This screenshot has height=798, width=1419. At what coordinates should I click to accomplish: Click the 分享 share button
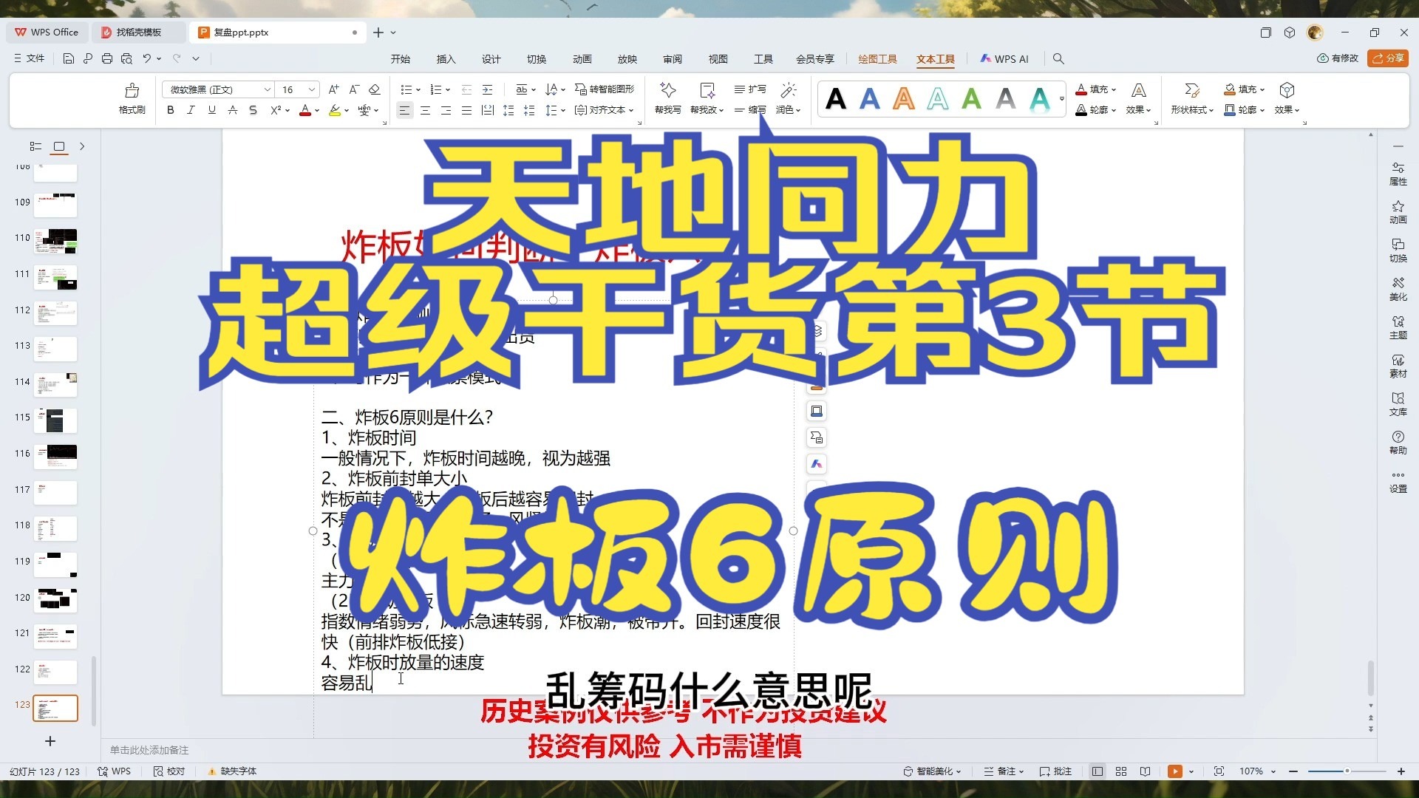(1387, 58)
